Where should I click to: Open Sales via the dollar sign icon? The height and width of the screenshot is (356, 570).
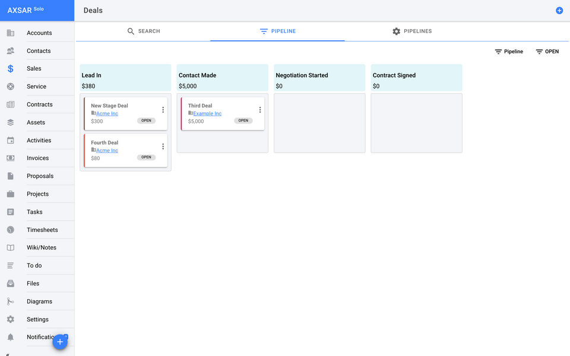11,69
